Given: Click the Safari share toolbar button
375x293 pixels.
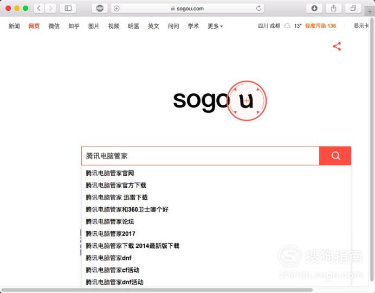Looking at the screenshot, I should click(x=334, y=8).
